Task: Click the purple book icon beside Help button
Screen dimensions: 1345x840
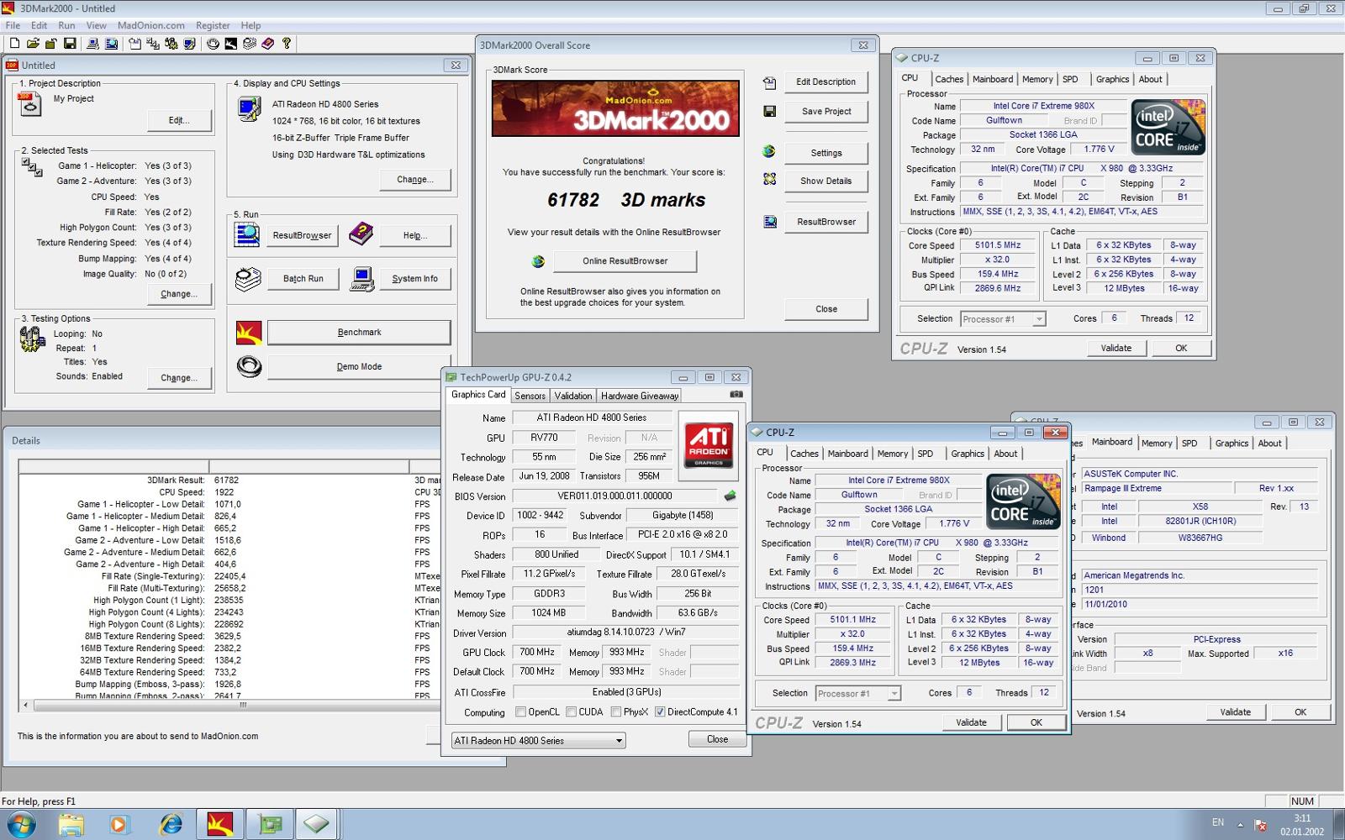Action: 361,234
